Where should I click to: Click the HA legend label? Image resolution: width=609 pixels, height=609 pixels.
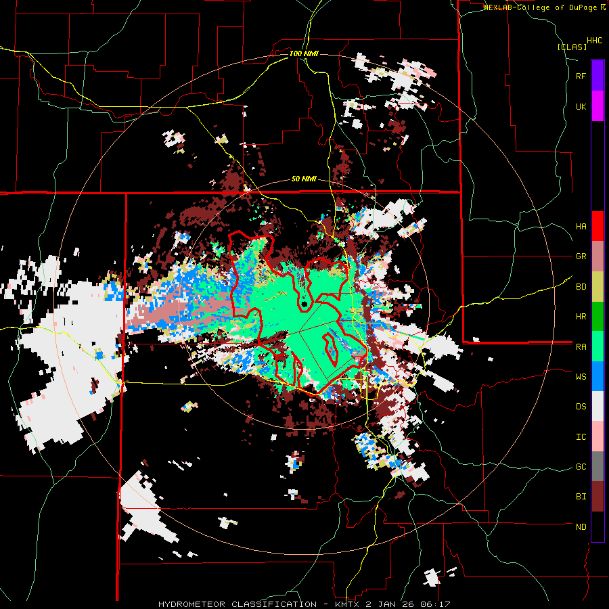(x=581, y=227)
